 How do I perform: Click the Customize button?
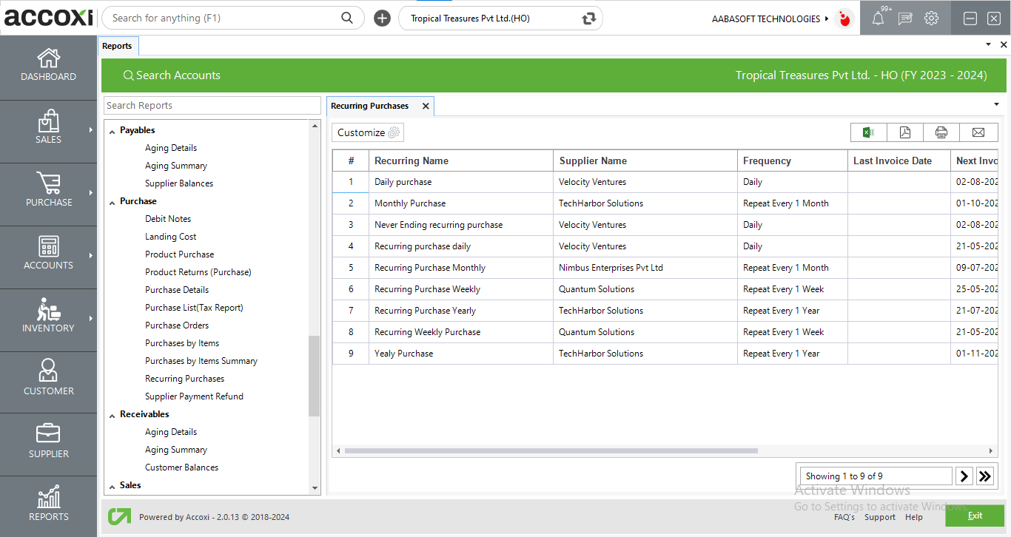pos(368,132)
